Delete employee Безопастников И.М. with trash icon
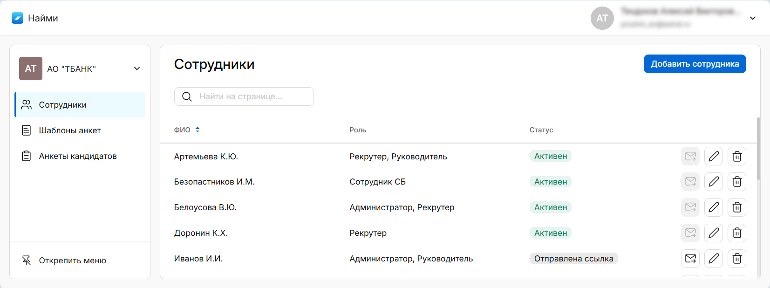770x288 pixels. (736, 182)
